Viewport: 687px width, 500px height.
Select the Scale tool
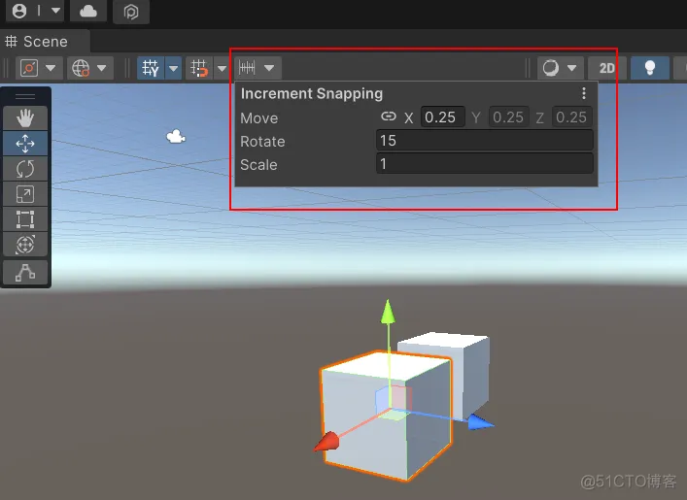(x=25, y=194)
